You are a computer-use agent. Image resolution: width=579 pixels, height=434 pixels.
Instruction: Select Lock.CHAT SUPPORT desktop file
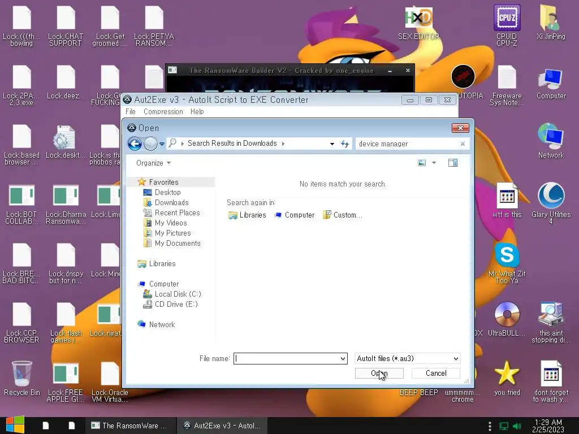pyautogui.click(x=66, y=27)
